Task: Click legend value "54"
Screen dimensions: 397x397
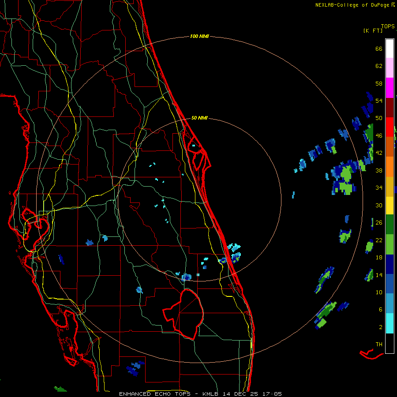Action: click(379, 101)
